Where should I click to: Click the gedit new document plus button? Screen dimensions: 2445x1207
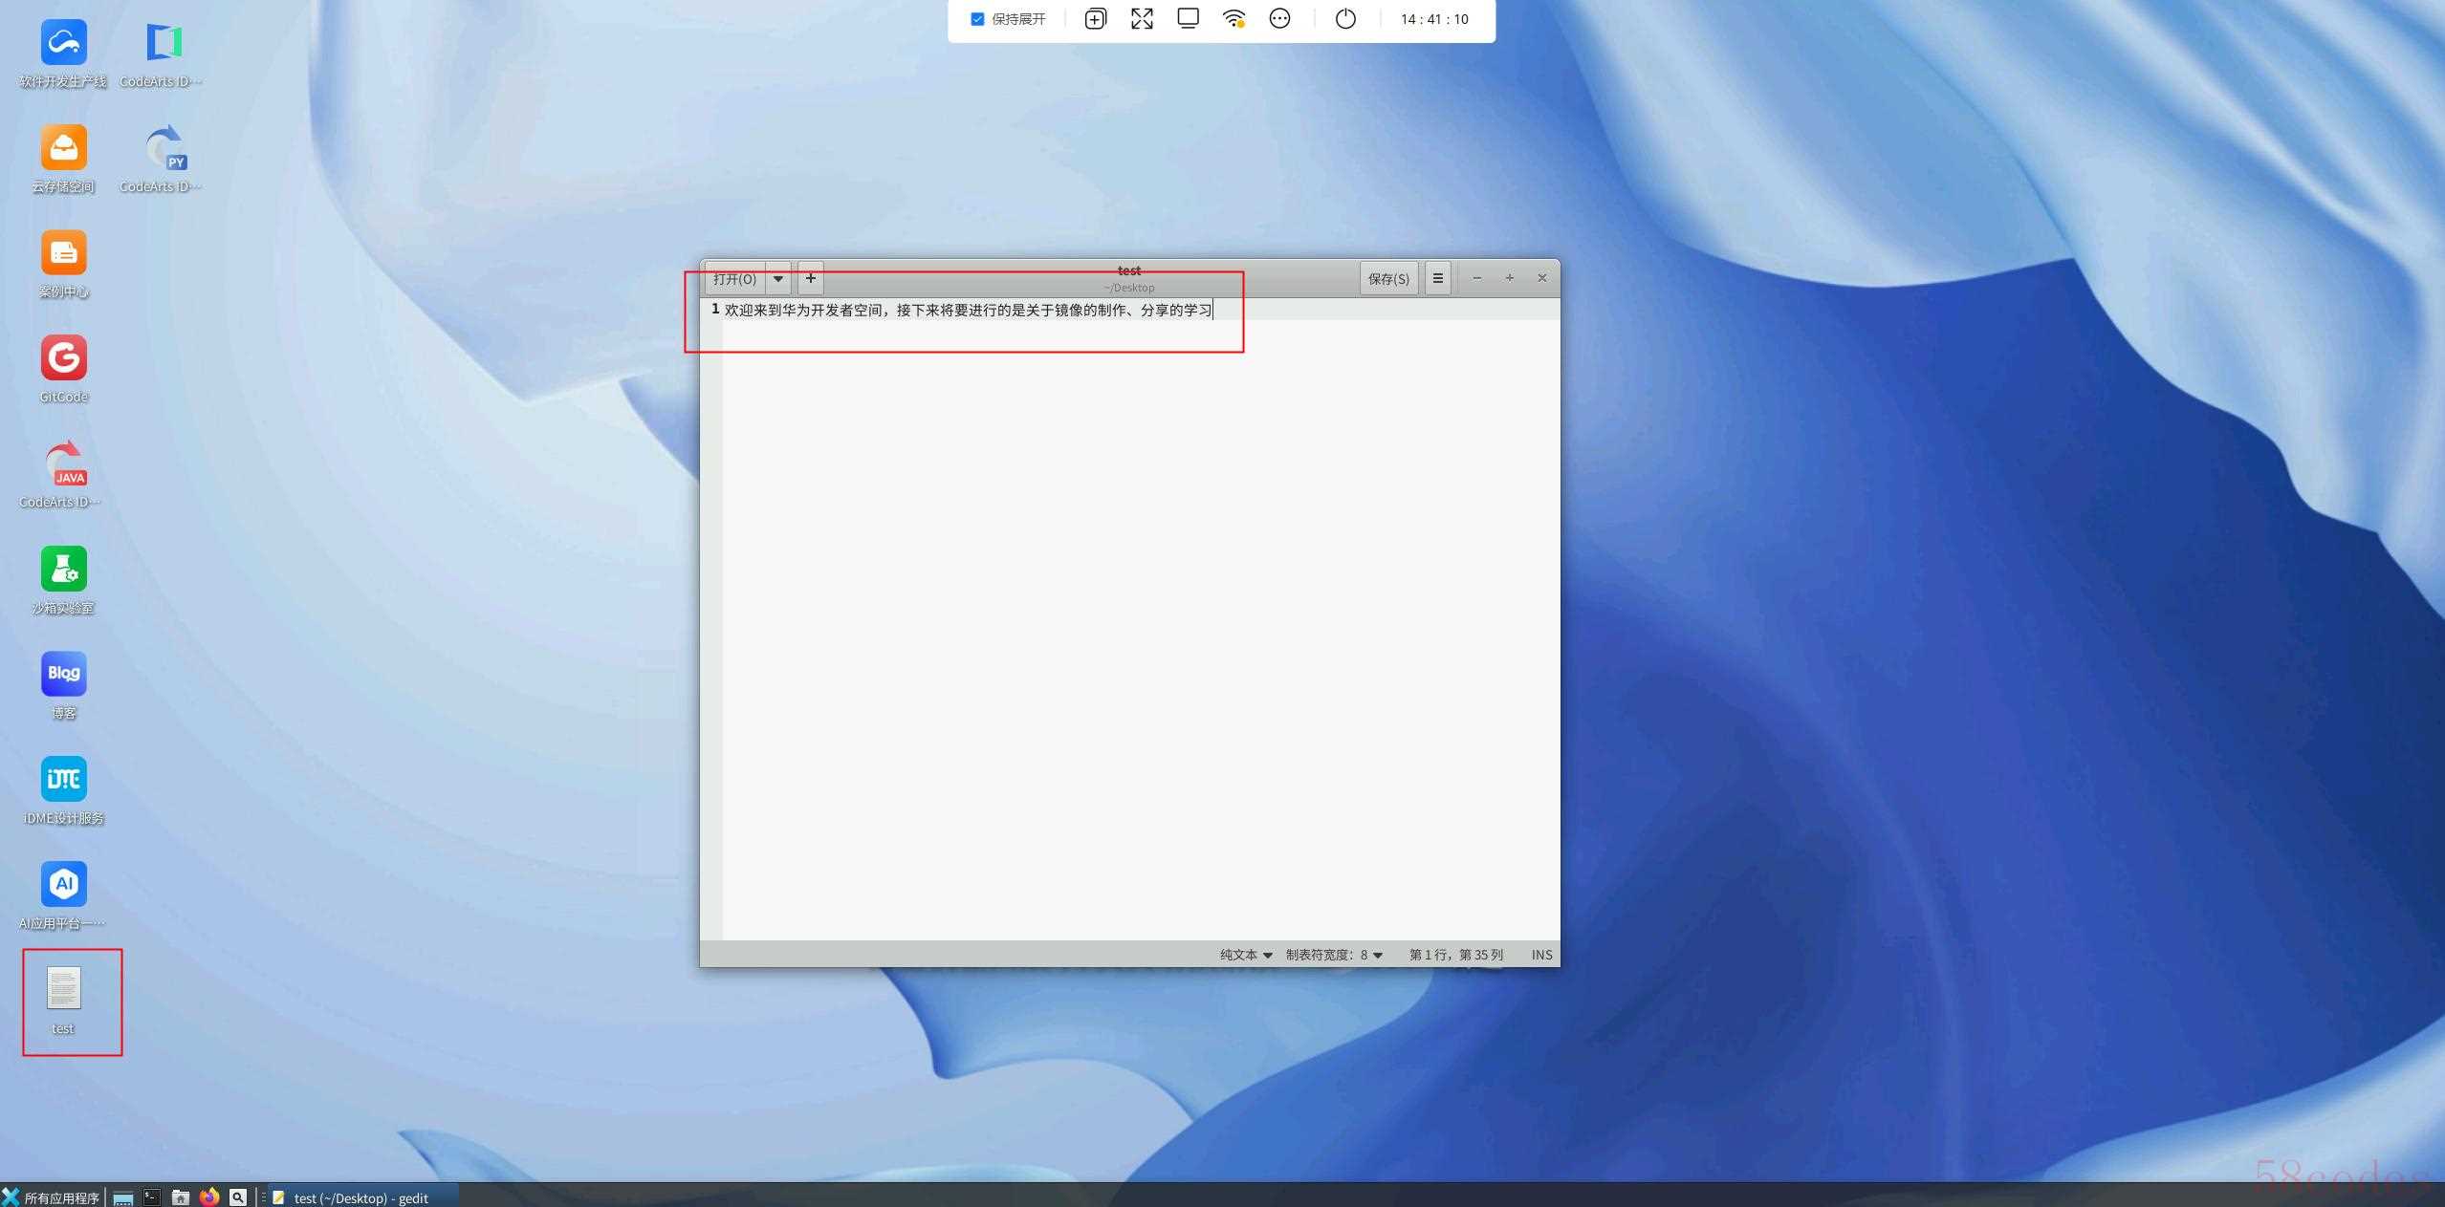pos(810,278)
